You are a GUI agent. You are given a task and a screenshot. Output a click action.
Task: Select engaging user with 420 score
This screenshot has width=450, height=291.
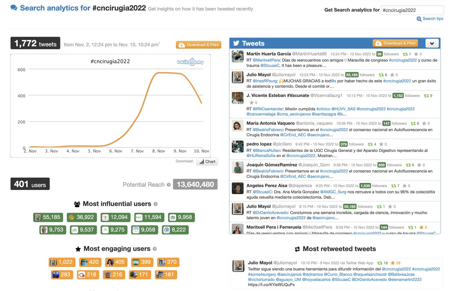90,262
